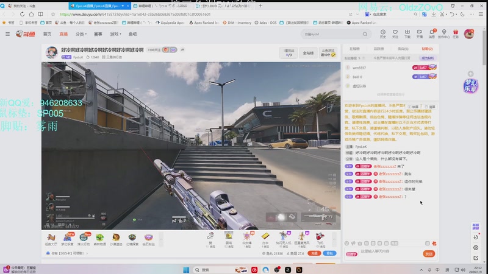The width and height of the screenshot is (488, 274).
Task: Send the 办卡 gift
Action: [x=265, y=239]
